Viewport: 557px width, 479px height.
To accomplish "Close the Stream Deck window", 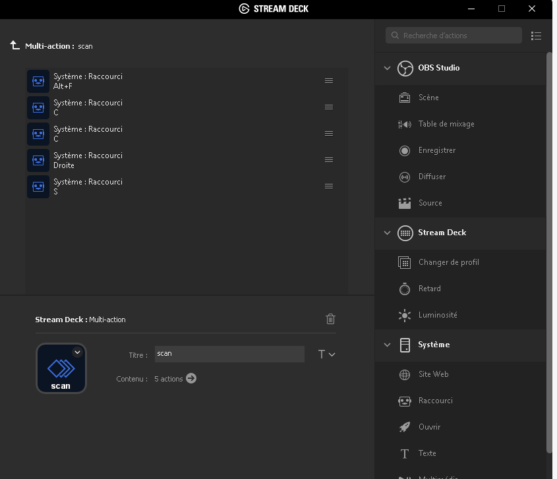I will 531,9.
